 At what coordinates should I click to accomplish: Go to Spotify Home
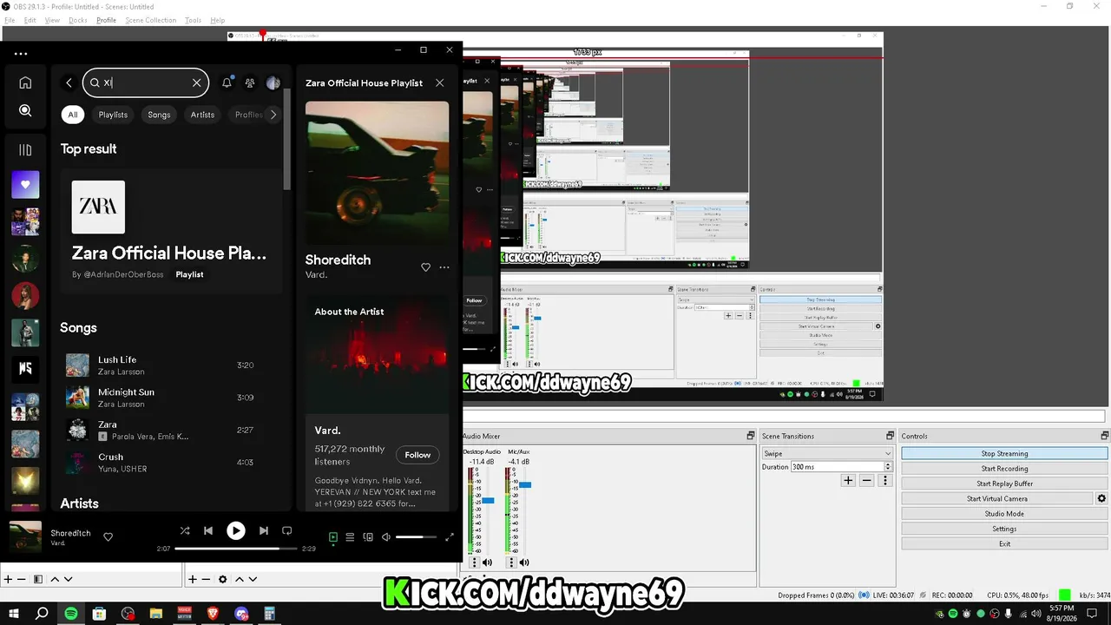[x=25, y=82]
